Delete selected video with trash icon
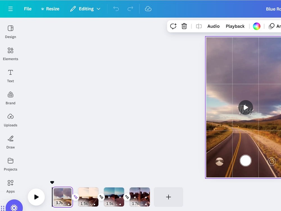Image resolution: width=281 pixels, height=211 pixels. tap(184, 26)
